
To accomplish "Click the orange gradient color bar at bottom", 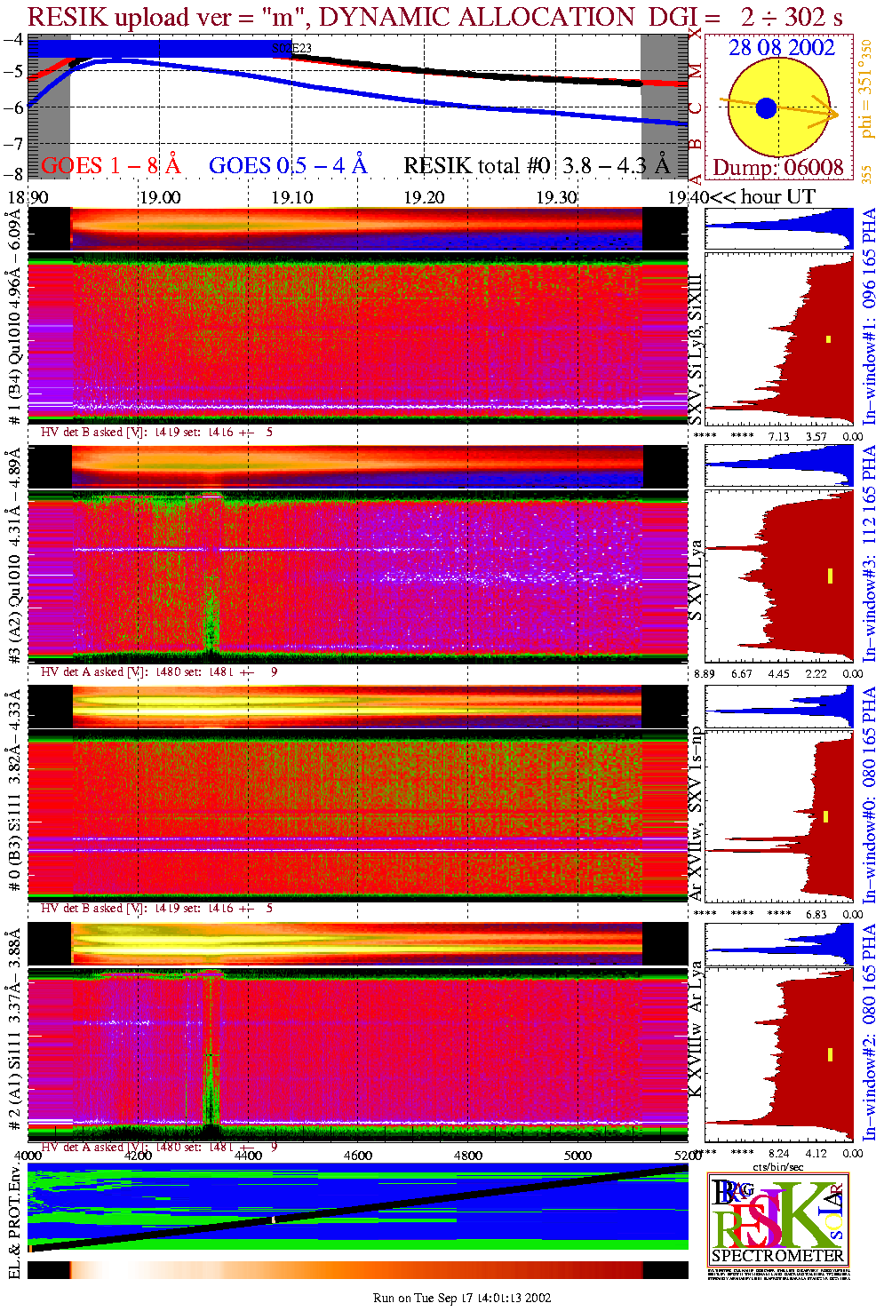I will (355, 1269).
